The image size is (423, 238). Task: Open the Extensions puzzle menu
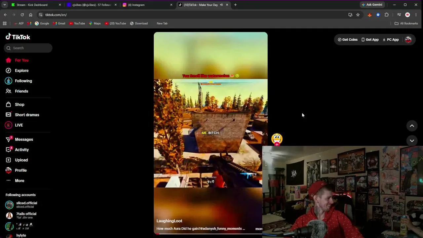coord(387,15)
